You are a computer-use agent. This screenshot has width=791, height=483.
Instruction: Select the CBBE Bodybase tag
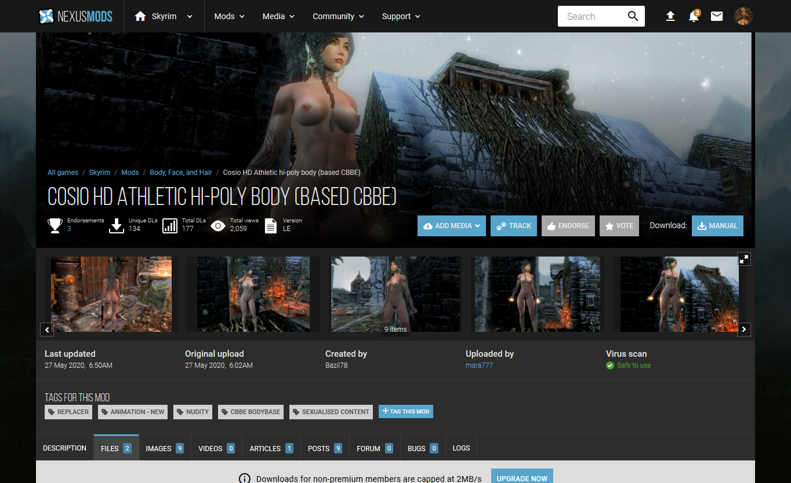coord(251,412)
